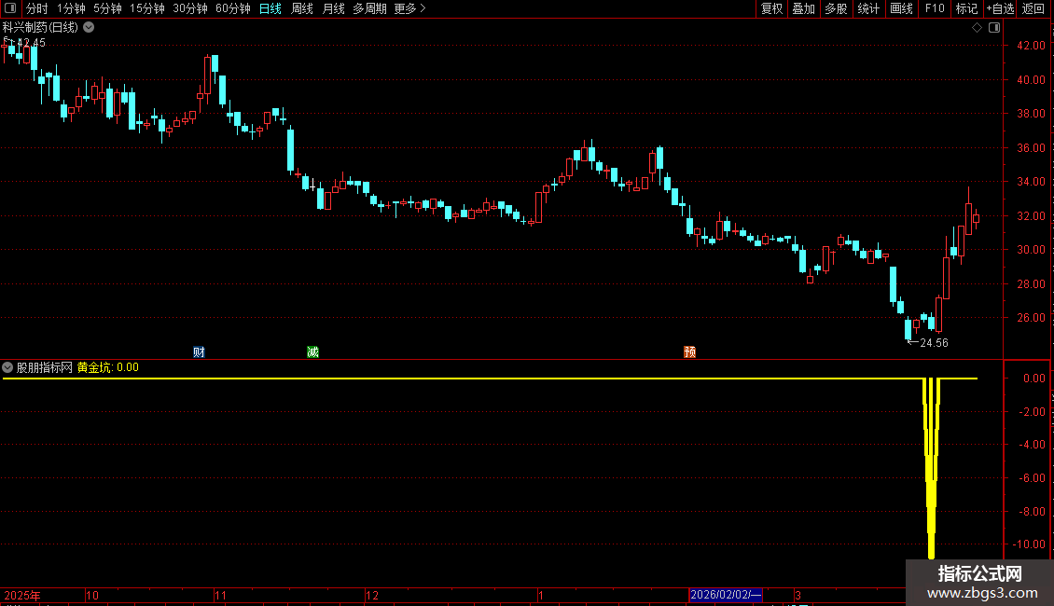This screenshot has width=1054, height=606.
Task: Select the 1分钟 period tab
Action: point(71,8)
